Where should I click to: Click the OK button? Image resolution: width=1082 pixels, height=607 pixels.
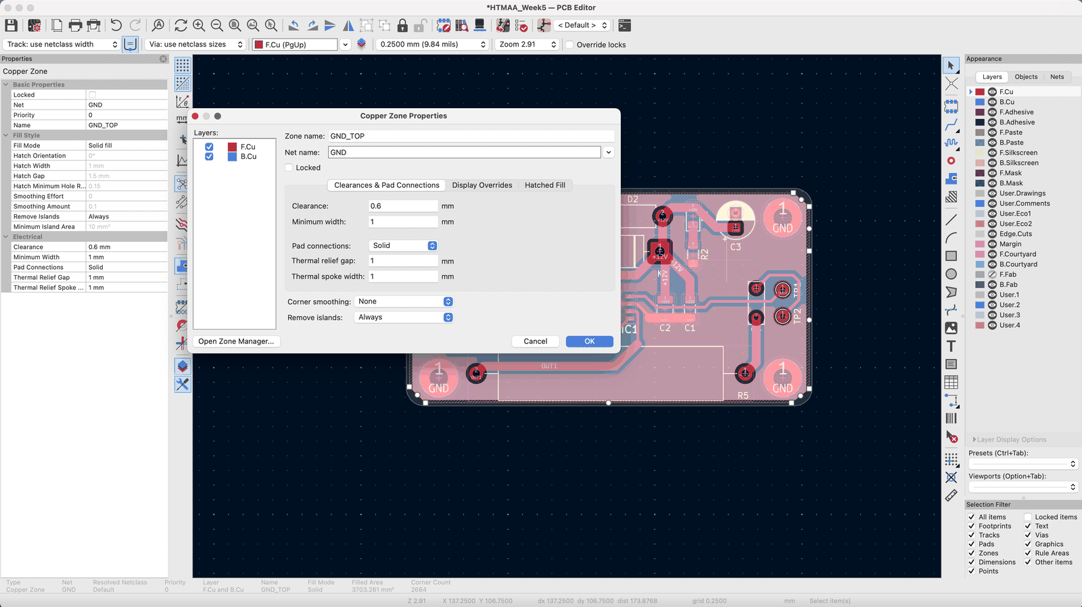coord(590,341)
